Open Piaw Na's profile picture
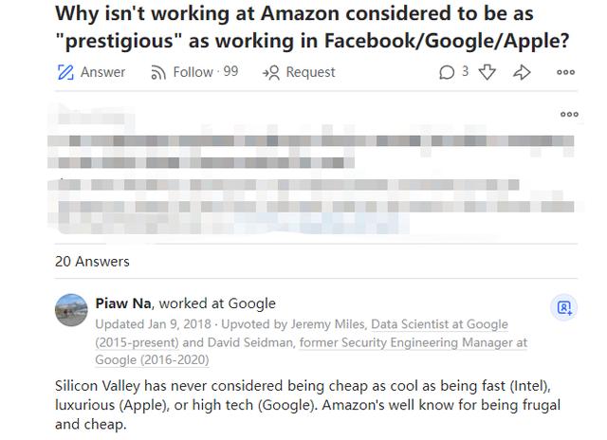This screenshot has height=440, width=607. pyautogui.click(x=72, y=309)
